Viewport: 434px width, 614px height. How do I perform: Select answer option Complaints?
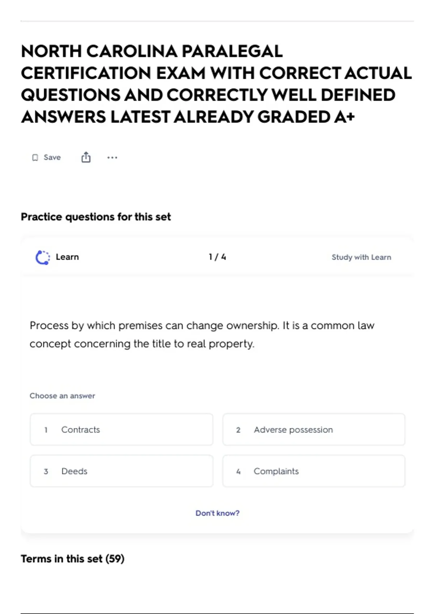tap(314, 471)
